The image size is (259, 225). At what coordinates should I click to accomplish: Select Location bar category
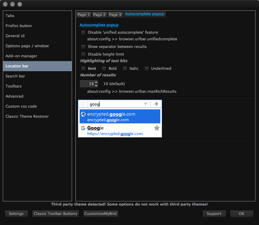[x=37, y=66]
